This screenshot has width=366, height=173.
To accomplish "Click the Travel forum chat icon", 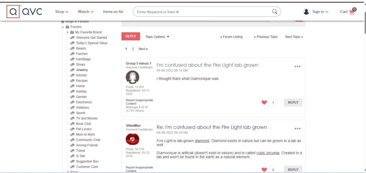I will [x=72, y=150].
